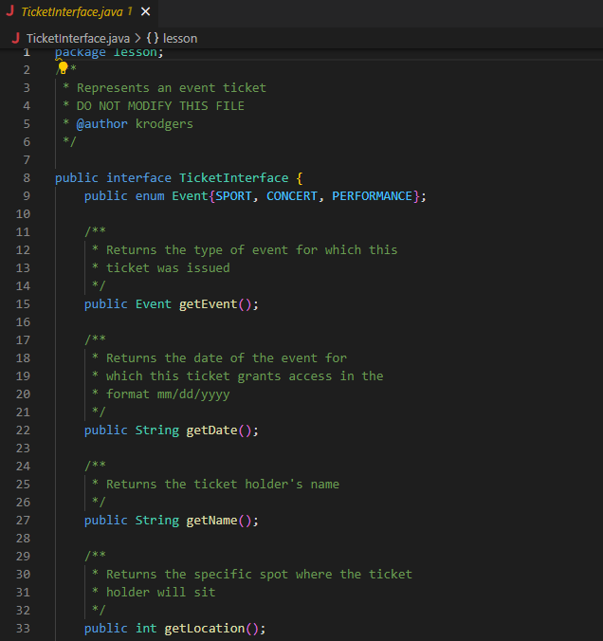Click the 'int' return type on line 33
The image size is (603, 641).
click(146, 629)
